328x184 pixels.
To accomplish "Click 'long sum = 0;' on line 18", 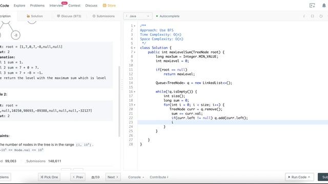I will click(176, 101).
